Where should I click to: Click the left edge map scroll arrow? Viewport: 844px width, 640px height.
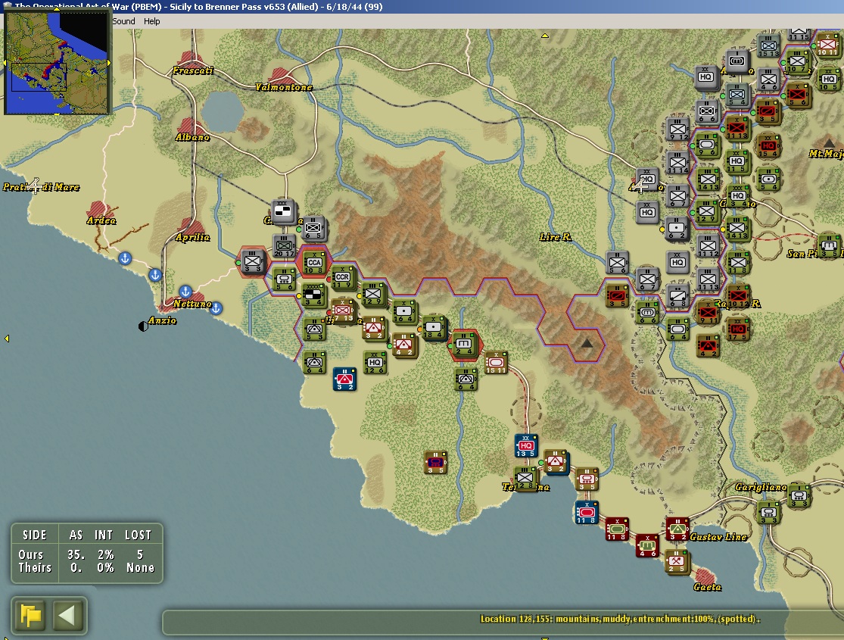click(x=7, y=339)
